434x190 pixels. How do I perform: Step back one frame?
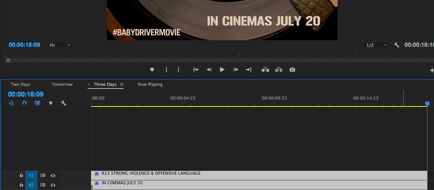coord(209,70)
